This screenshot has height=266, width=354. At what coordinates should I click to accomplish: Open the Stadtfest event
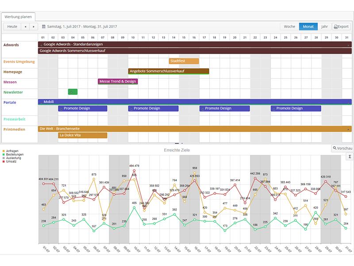pos(184,61)
